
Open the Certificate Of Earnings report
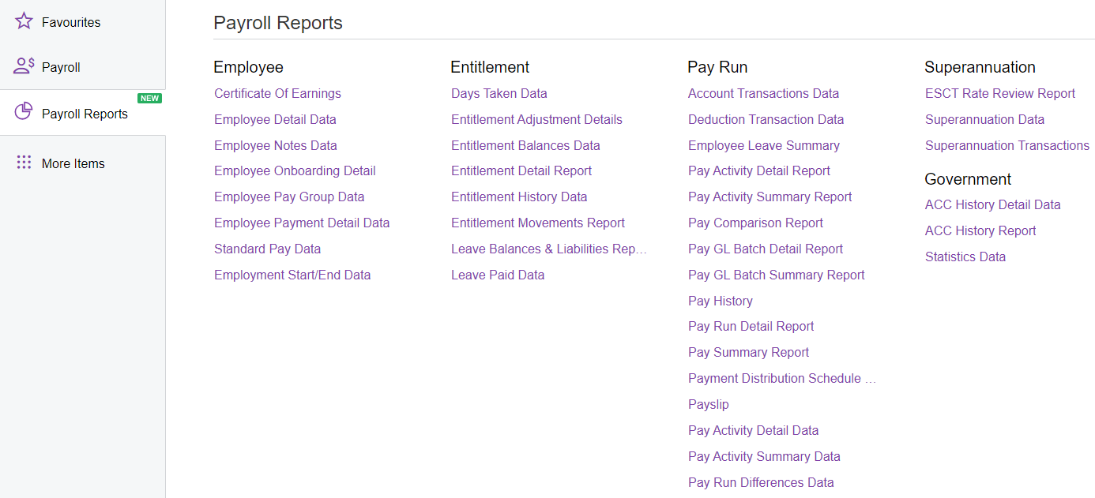(x=277, y=93)
